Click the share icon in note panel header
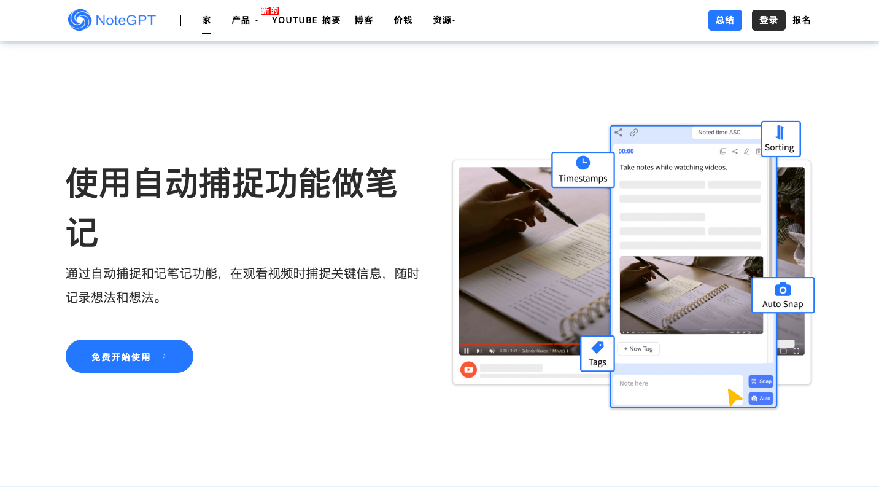The height and width of the screenshot is (487, 879). [619, 132]
